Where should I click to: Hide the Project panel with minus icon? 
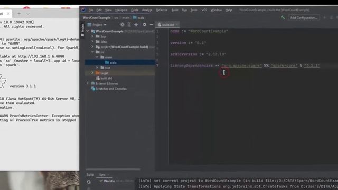click(x=152, y=25)
